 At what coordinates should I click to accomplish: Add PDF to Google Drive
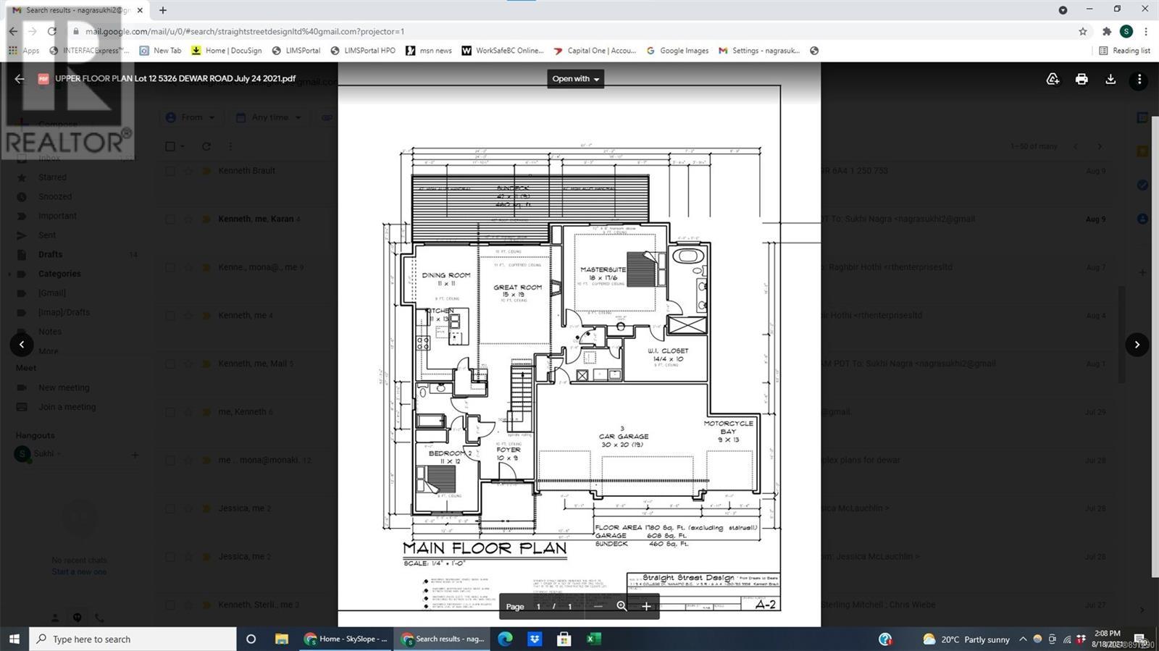coord(1053,79)
